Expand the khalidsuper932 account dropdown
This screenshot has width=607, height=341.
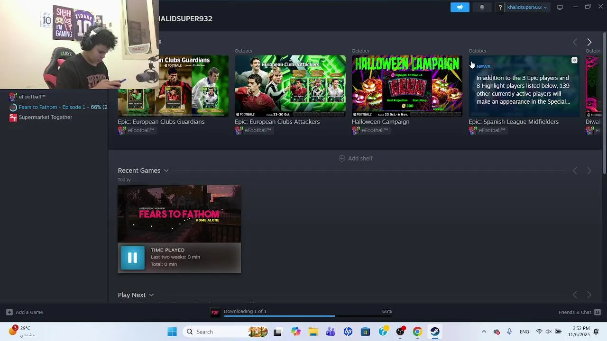click(527, 7)
